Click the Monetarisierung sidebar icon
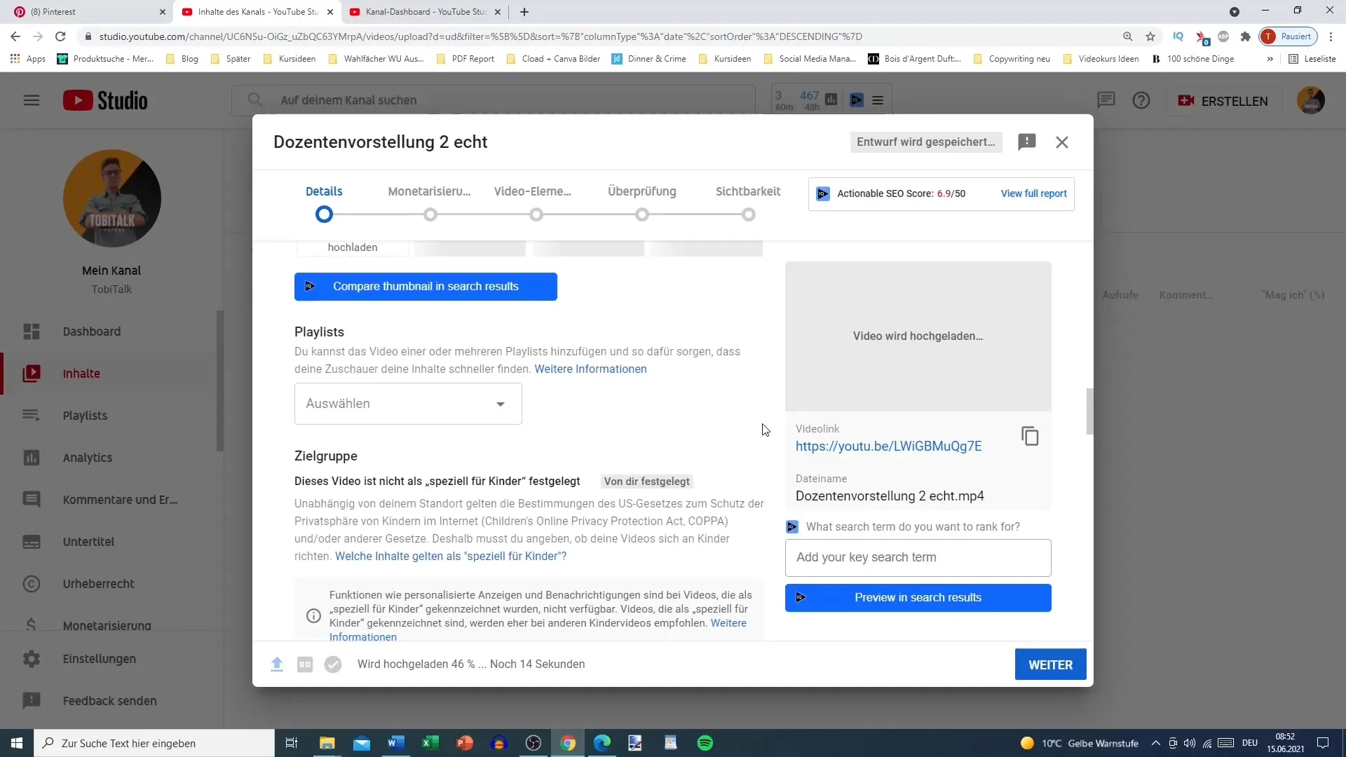The width and height of the screenshot is (1346, 757). tap(31, 625)
